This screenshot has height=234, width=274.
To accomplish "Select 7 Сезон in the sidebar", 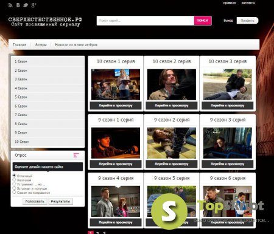I will click(47, 115).
